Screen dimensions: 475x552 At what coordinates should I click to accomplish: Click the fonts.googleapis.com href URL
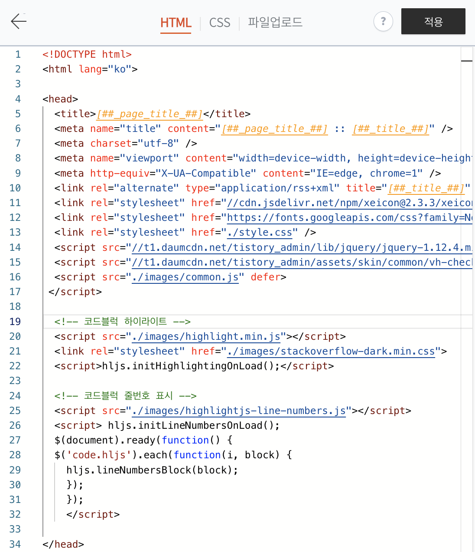point(350,217)
